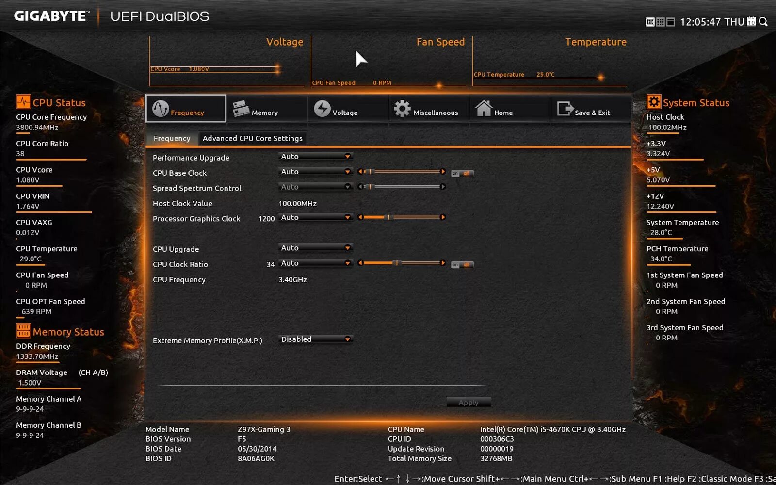Increase CPU Base Clock with right arrow
This screenshot has width=776, height=485.
pyautogui.click(x=443, y=171)
